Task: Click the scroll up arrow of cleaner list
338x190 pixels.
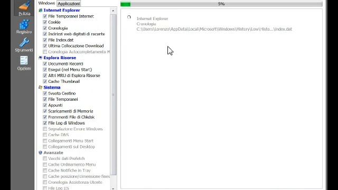Action: (x=113, y=11)
